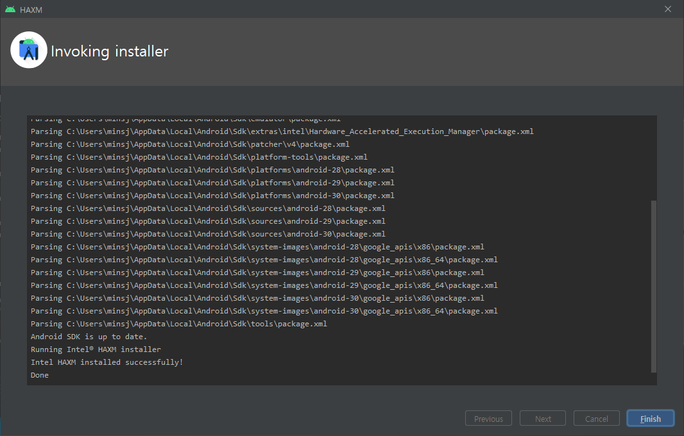Click the disabled Next button
The height and width of the screenshot is (436, 684).
(x=543, y=419)
